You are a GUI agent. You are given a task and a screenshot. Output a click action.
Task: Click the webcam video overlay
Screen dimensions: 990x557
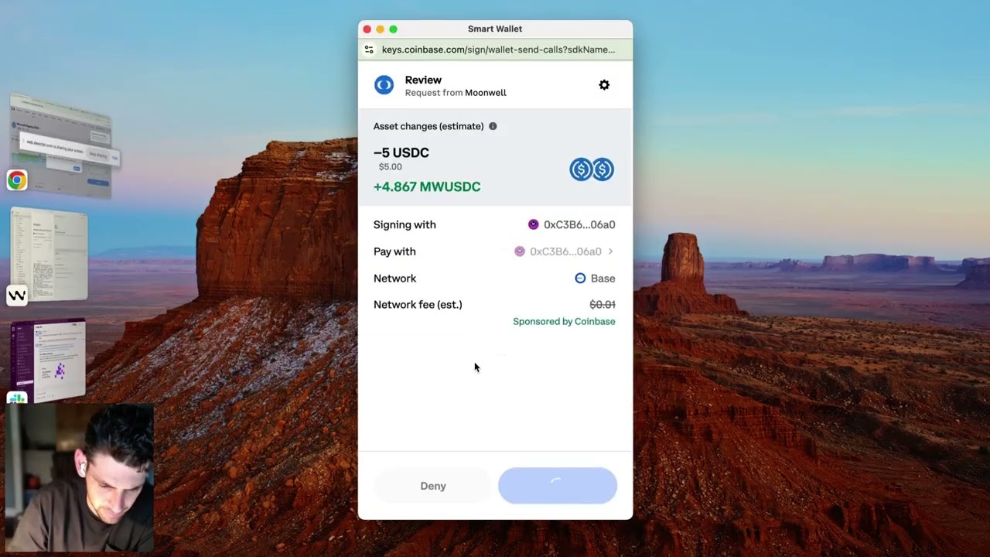pos(79,477)
